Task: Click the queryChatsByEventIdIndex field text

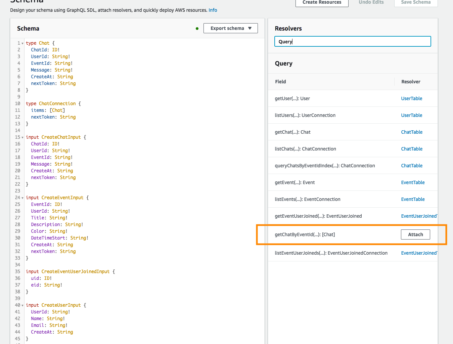Action: tap(325, 166)
